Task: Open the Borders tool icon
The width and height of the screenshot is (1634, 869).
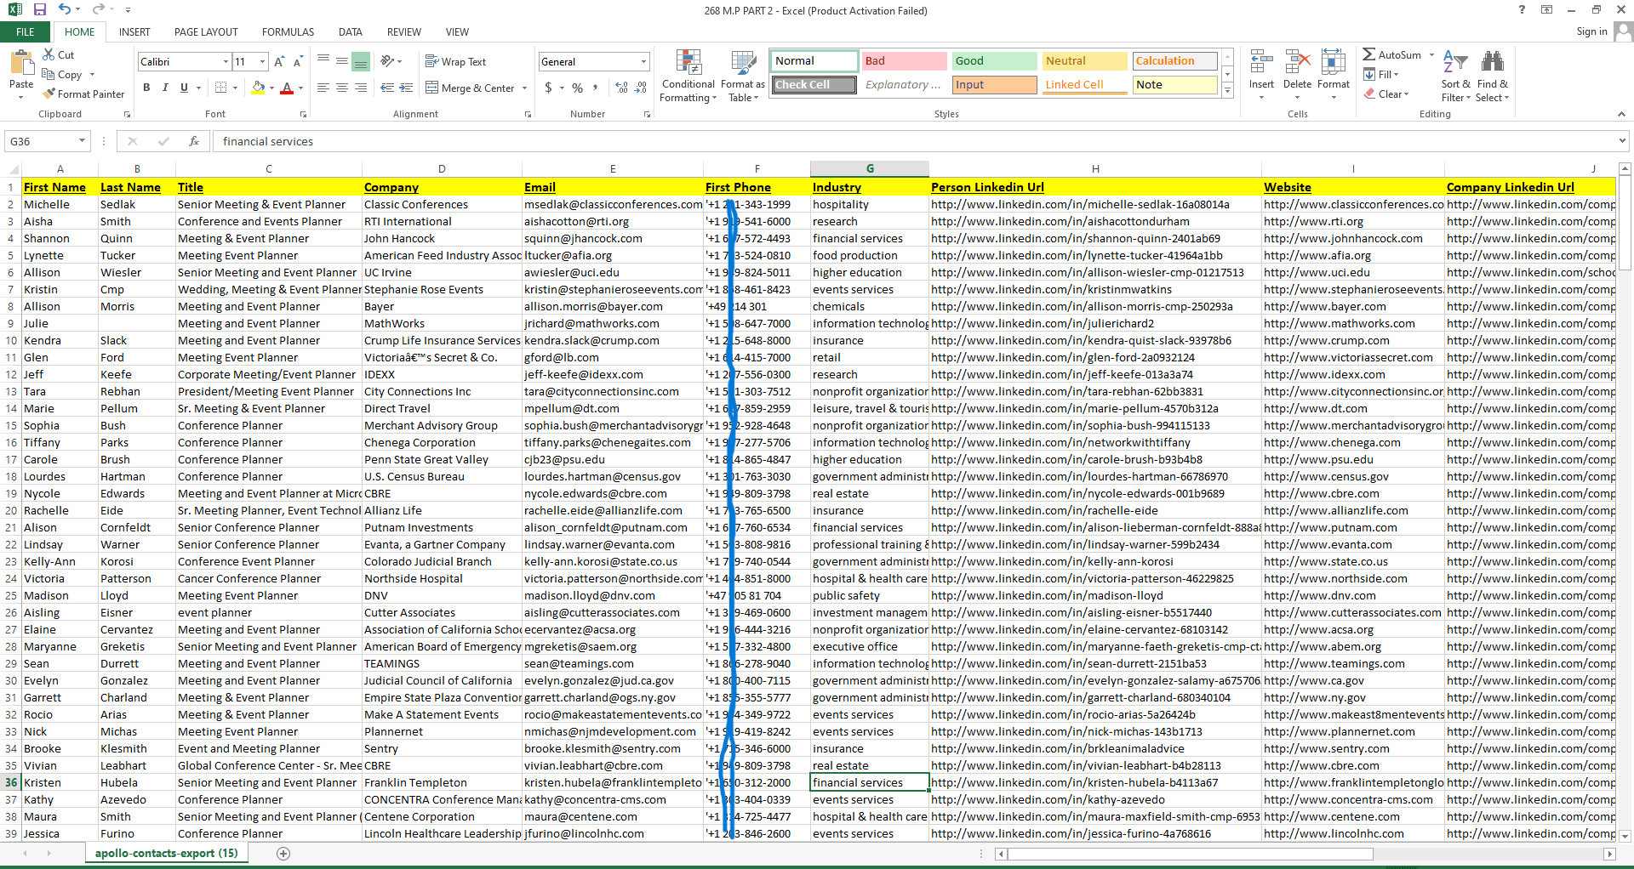Action: click(221, 88)
